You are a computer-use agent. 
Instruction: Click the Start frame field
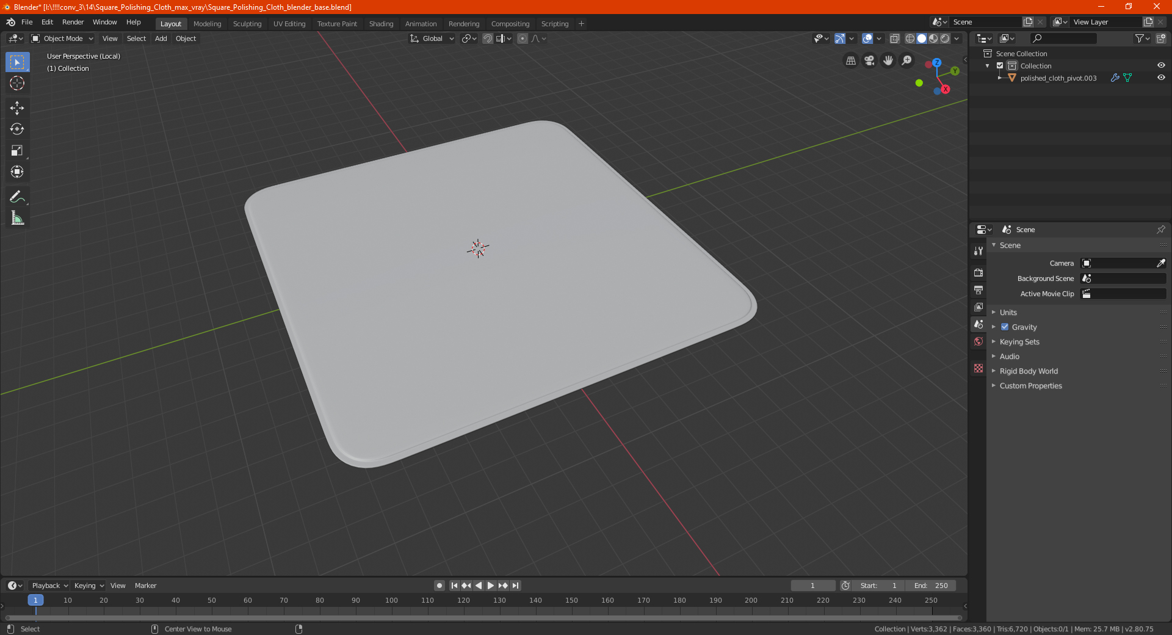878,586
